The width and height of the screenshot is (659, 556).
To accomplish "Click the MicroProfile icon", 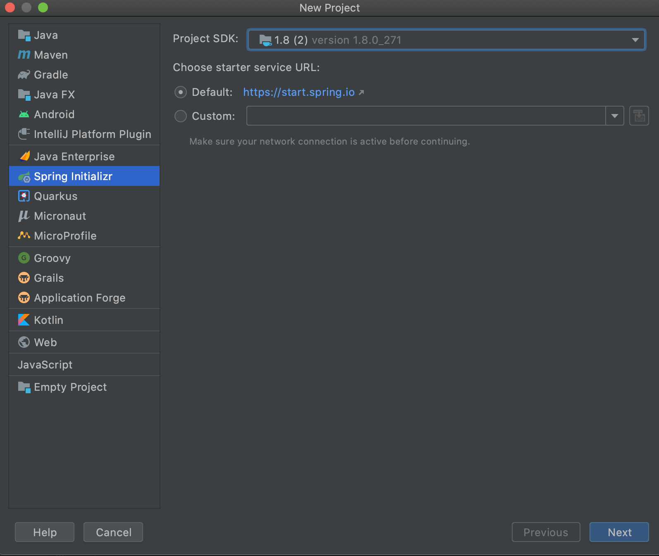I will (24, 235).
